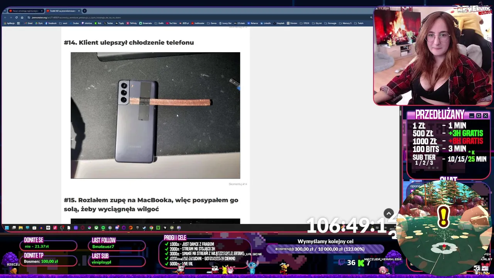This screenshot has height=278, width=494.
Task: Open the Behance bookmark
Action: (x=253, y=23)
